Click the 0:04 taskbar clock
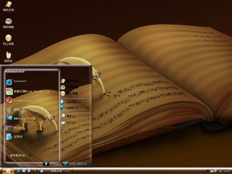Viewport: 232px width, 174px height. point(227,171)
